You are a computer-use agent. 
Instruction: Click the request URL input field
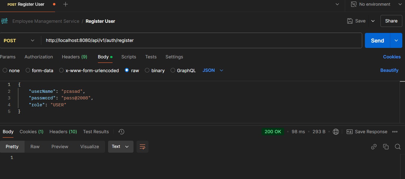pos(202,40)
